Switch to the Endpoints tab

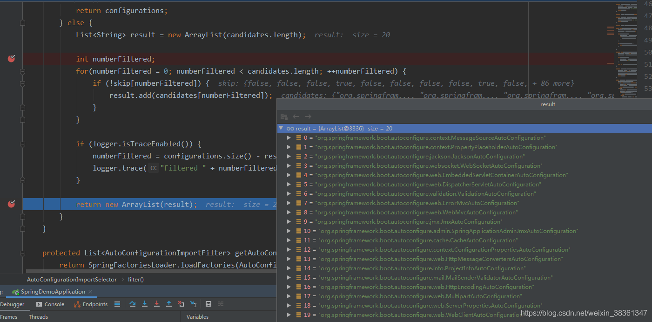(x=91, y=304)
